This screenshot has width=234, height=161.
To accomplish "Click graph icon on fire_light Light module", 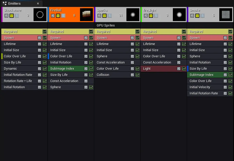I will 184,69.
